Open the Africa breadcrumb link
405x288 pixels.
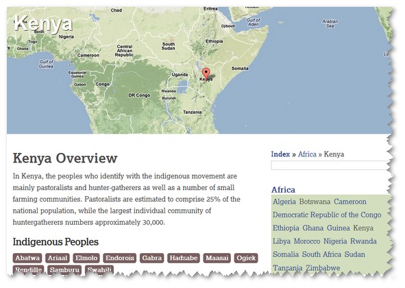pyautogui.click(x=307, y=154)
